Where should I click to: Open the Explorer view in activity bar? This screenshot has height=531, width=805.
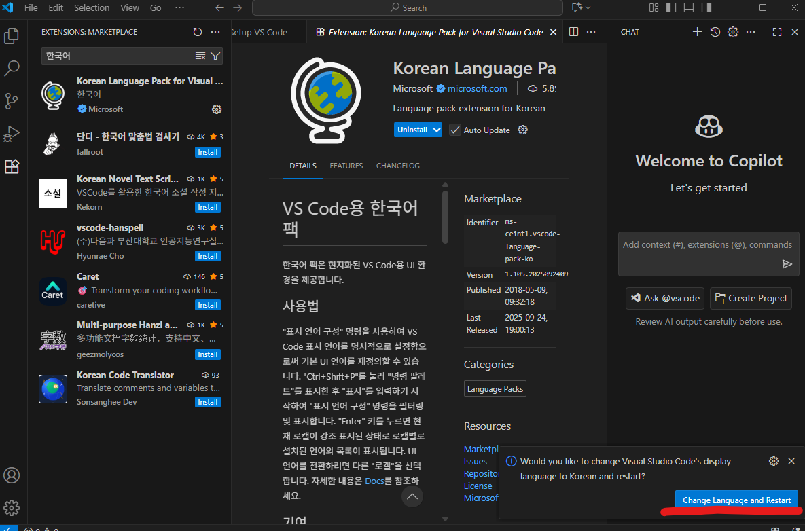(12, 36)
